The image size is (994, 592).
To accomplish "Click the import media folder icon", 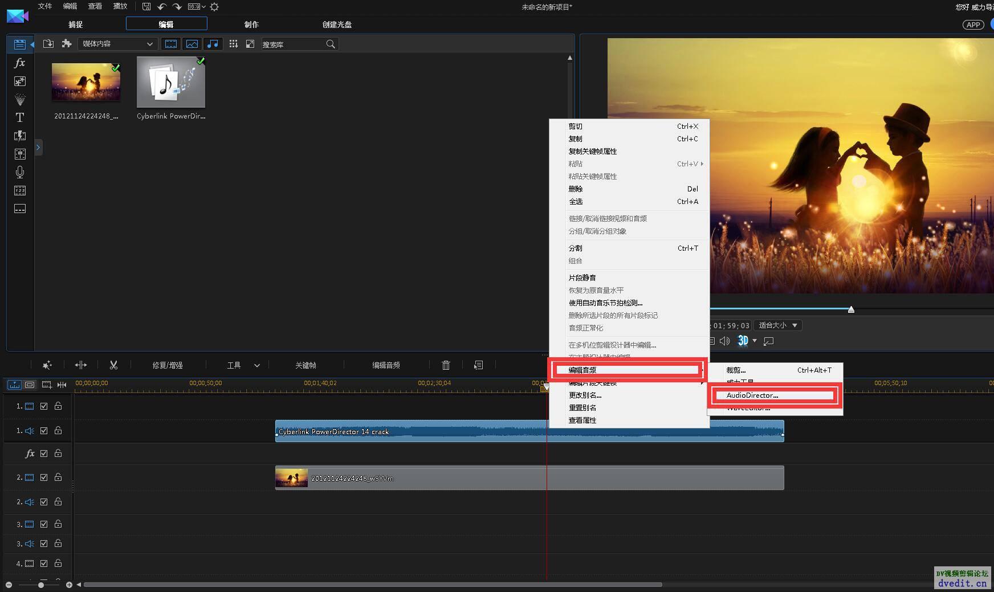I will [48, 44].
